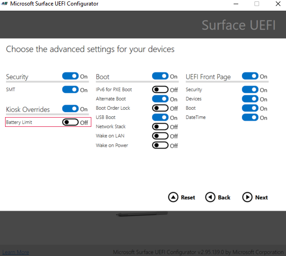
Task: Enable the Wake on Power toggle
Action: (x=160, y=145)
